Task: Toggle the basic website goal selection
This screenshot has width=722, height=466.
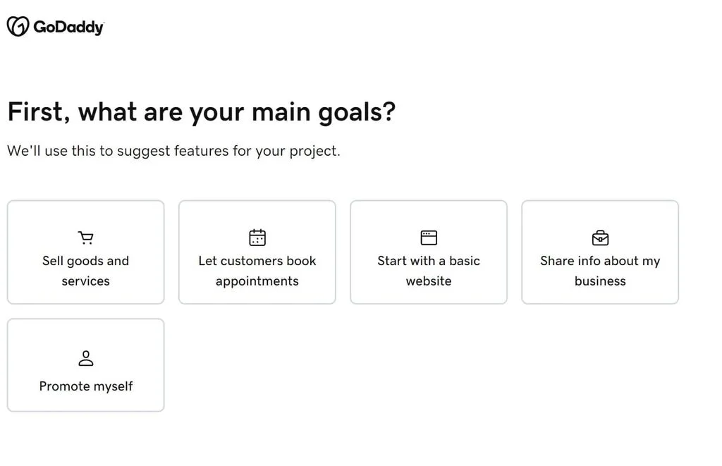Action: tap(428, 252)
